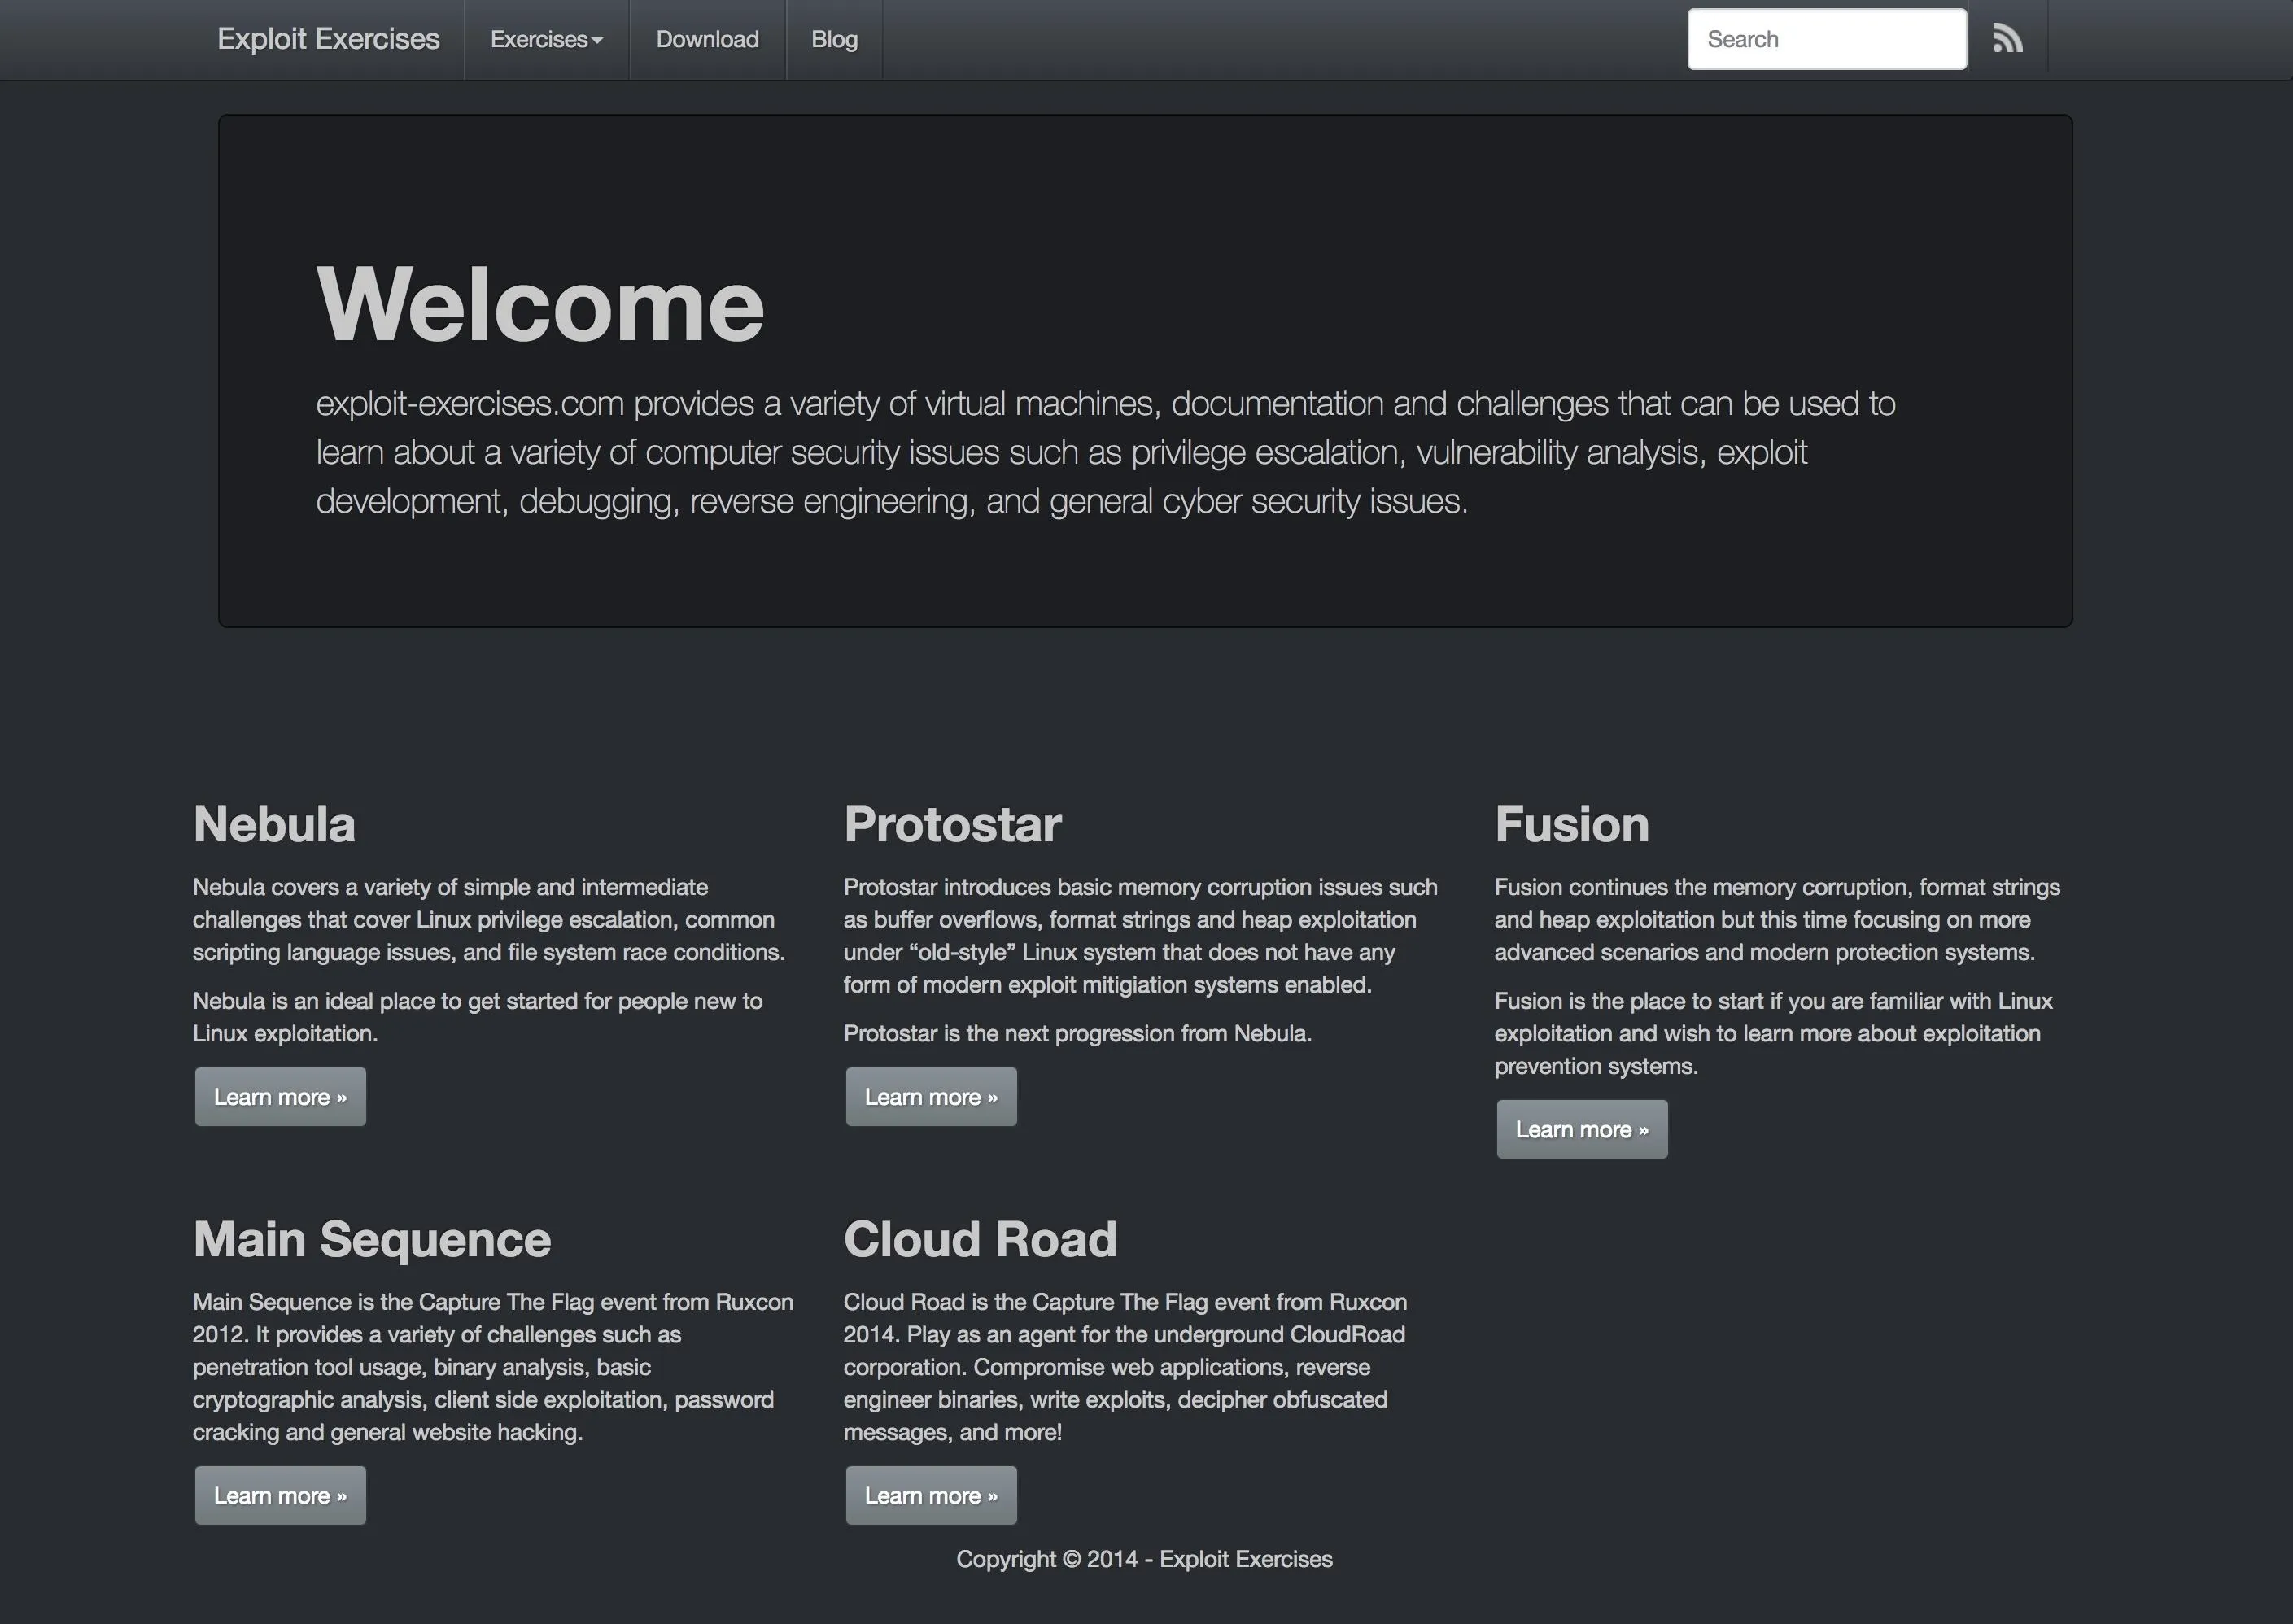This screenshot has width=2293, height=1624.
Task: Click 'Nebula is an ideal place to get started' paragraph
Action: point(478,1017)
